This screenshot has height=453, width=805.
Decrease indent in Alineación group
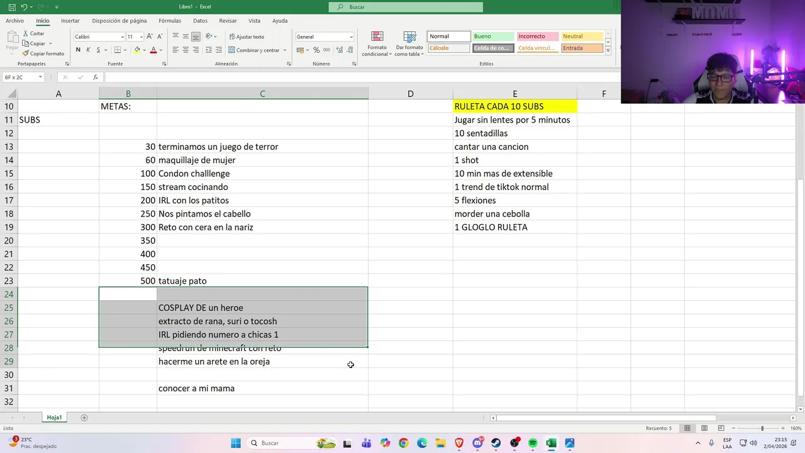pos(208,50)
